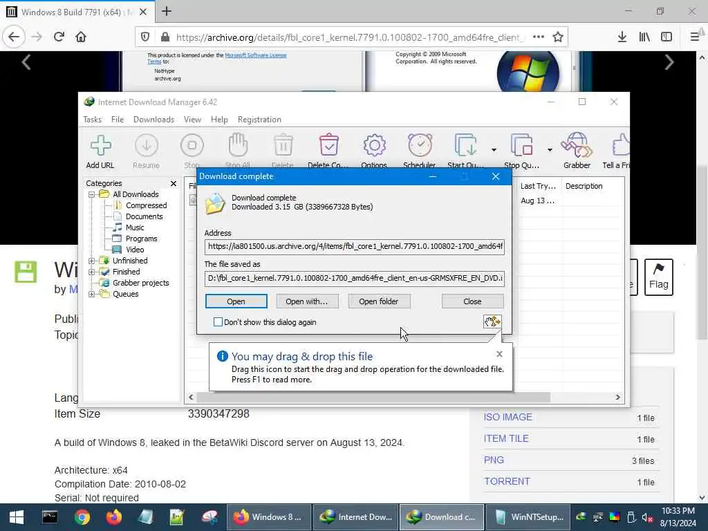Click the drag and drop file icon
This screenshot has height=531, width=708.
pos(492,322)
